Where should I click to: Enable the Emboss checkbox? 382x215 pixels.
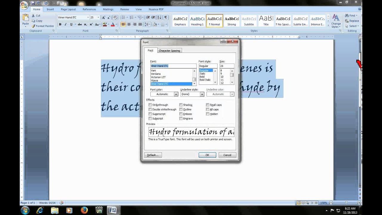click(181, 114)
